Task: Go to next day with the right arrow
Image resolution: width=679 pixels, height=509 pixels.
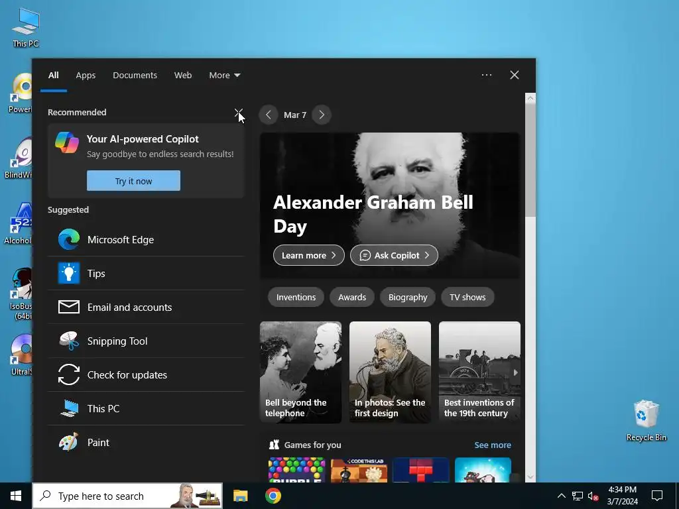Action: pyautogui.click(x=322, y=115)
